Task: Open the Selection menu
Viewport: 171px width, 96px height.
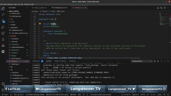Action: [x=10, y=5]
